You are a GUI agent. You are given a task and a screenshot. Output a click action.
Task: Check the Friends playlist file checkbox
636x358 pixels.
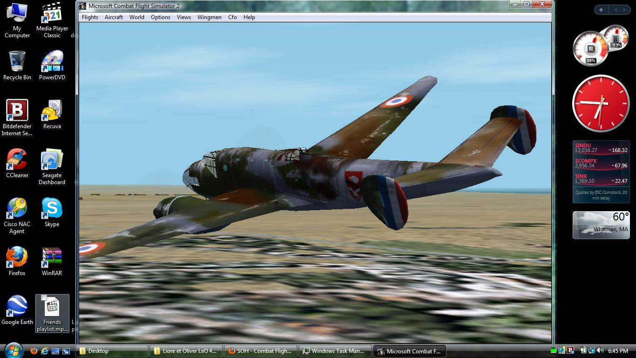click(x=44, y=298)
